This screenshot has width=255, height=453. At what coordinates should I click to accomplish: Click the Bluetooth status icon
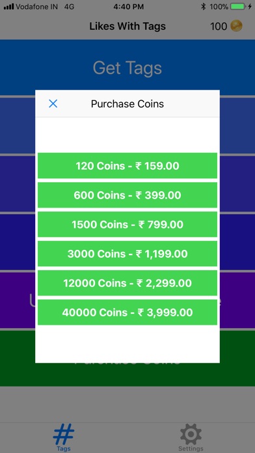[204, 7]
